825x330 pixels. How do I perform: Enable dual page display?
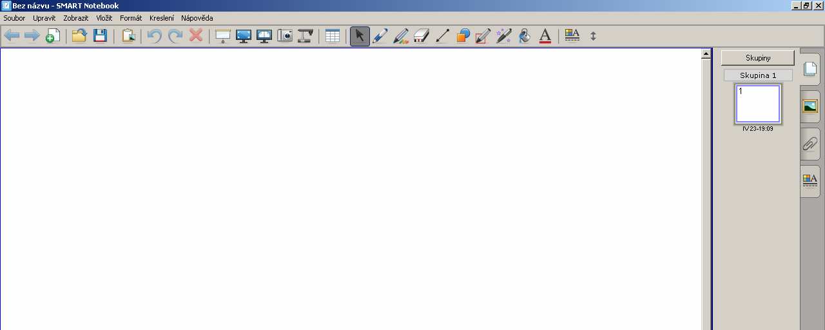tap(264, 36)
